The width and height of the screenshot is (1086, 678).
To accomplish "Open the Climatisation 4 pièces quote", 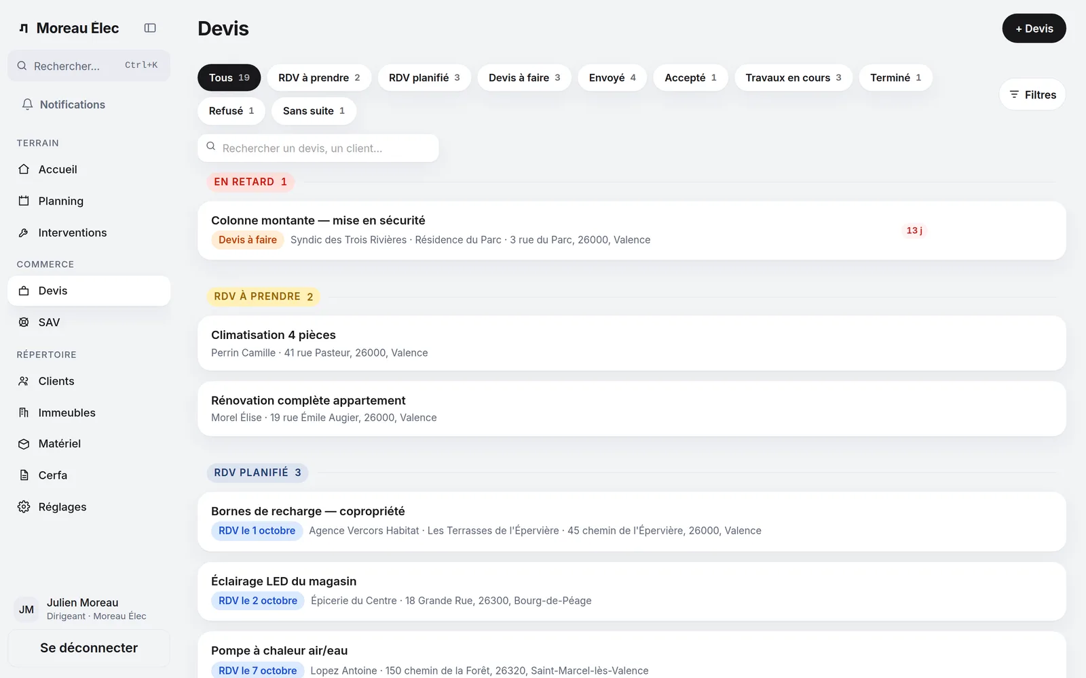I will (632, 343).
